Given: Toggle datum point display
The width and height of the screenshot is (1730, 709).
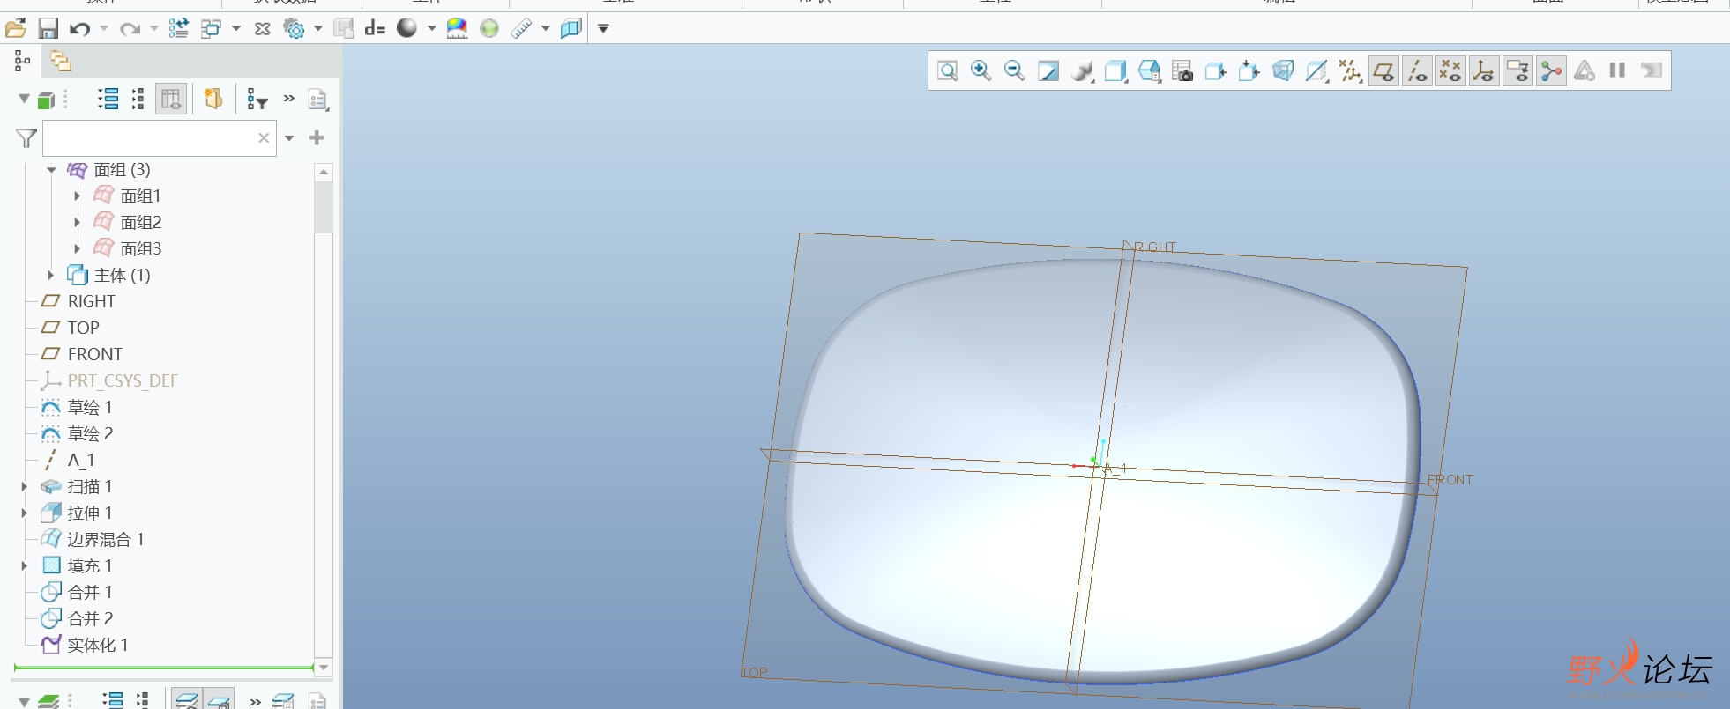Looking at the screenshot, I should 1450,70.
